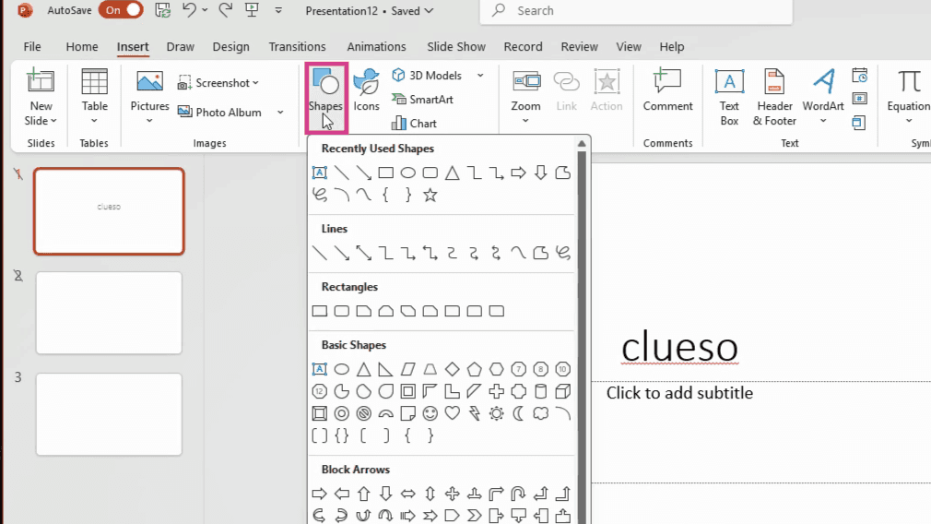Select the diamond shape in Basic Shapes
Image resolution: width=931 pixels, height=524 pixels.
(x=453, y=369)
